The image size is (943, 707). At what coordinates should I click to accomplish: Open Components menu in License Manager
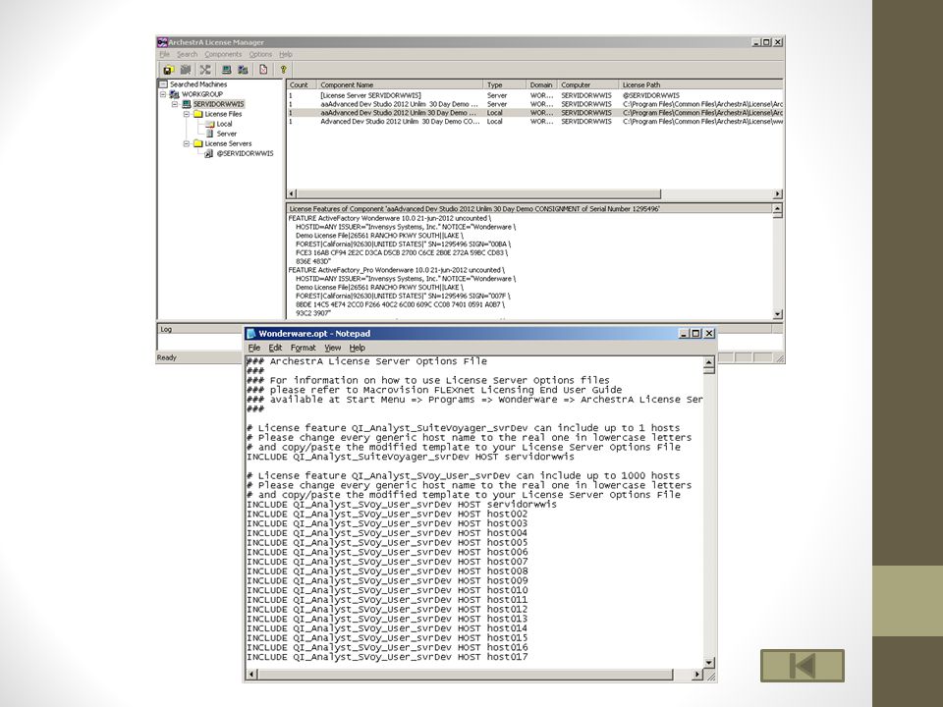pos(223,54)
